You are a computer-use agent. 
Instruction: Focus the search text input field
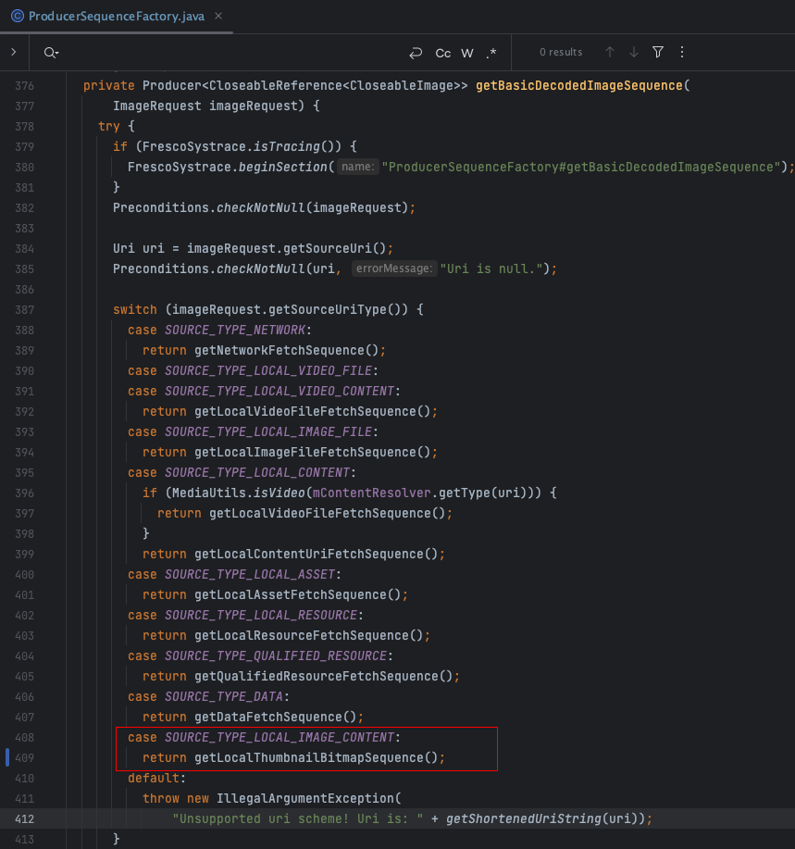[232, 53]
